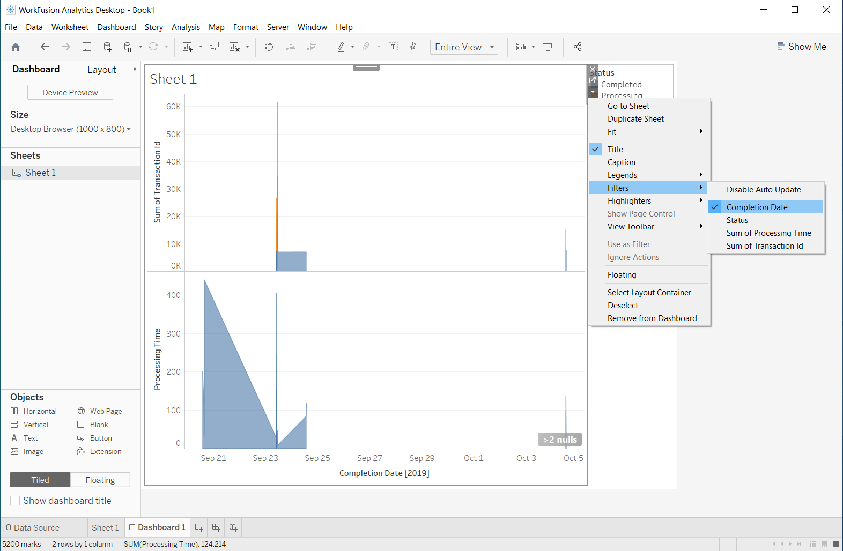Viewport: 843px width, 551px height.
Task: Open the show/hide cards dropdown arrow
Action: [534, 47]
